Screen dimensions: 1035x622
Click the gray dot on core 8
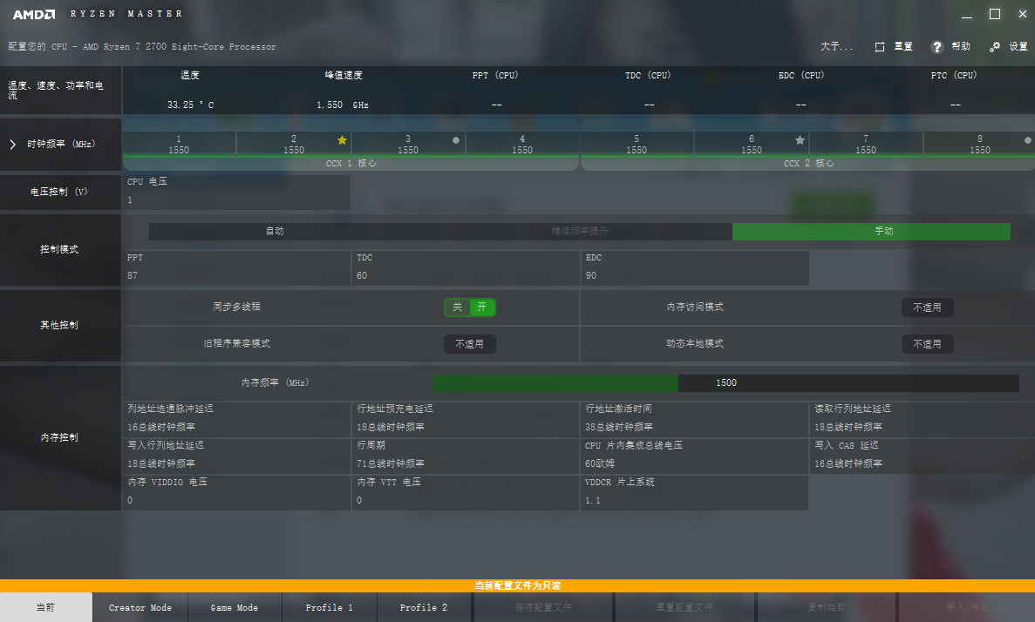[1028, 139]
